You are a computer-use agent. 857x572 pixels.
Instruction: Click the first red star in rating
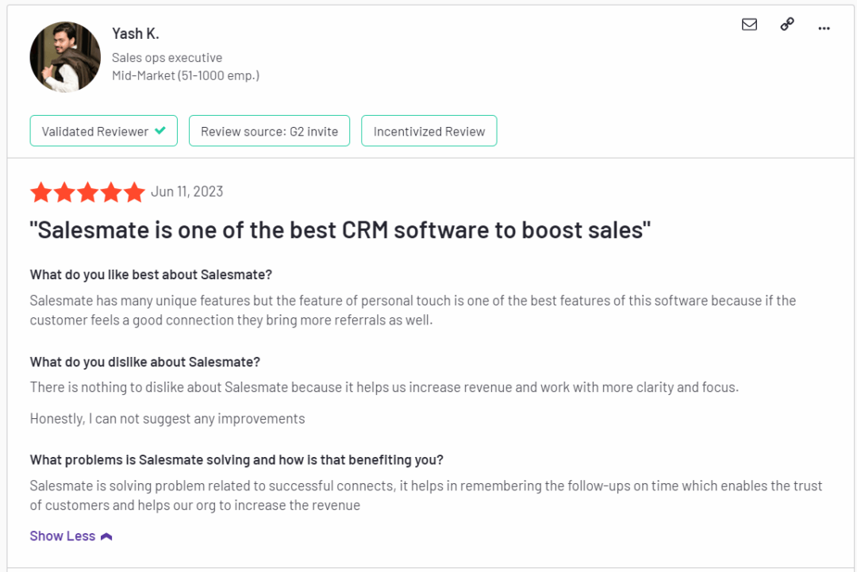[x=41, y=192]
